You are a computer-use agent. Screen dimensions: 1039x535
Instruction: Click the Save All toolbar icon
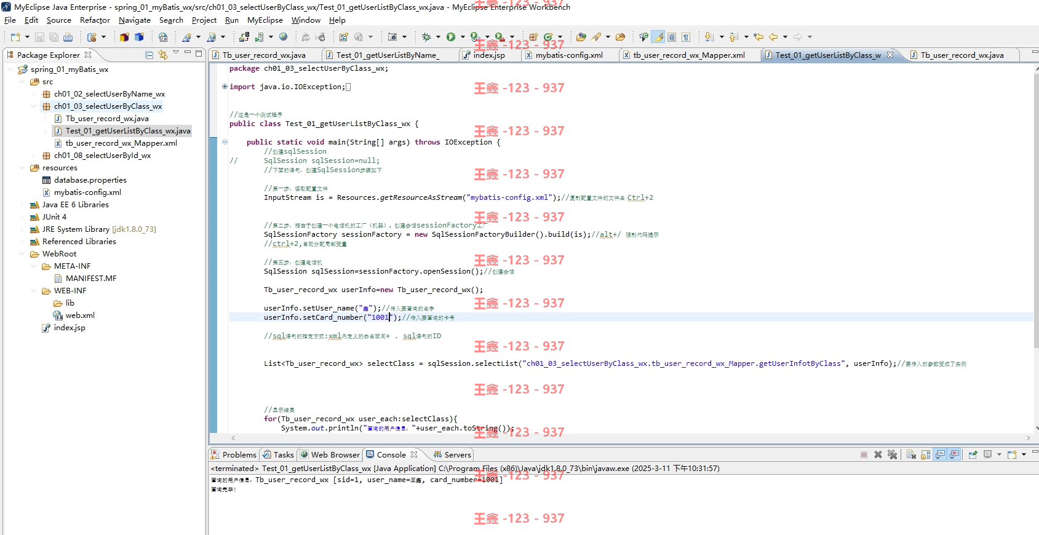(x=54, y=37)
